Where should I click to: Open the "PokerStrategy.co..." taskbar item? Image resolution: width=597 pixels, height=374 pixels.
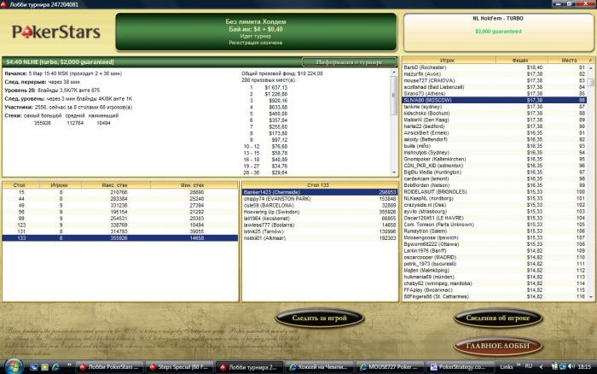coord(460,367)
